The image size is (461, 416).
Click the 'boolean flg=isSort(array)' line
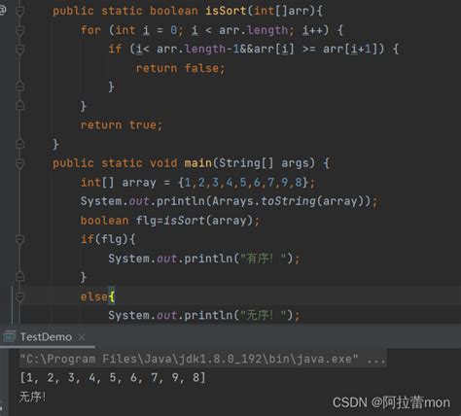point(170,221)
